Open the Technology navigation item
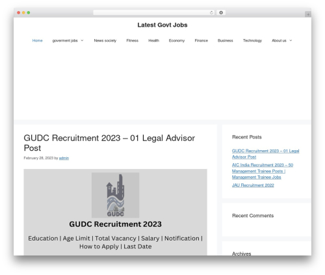 [252, 40]
